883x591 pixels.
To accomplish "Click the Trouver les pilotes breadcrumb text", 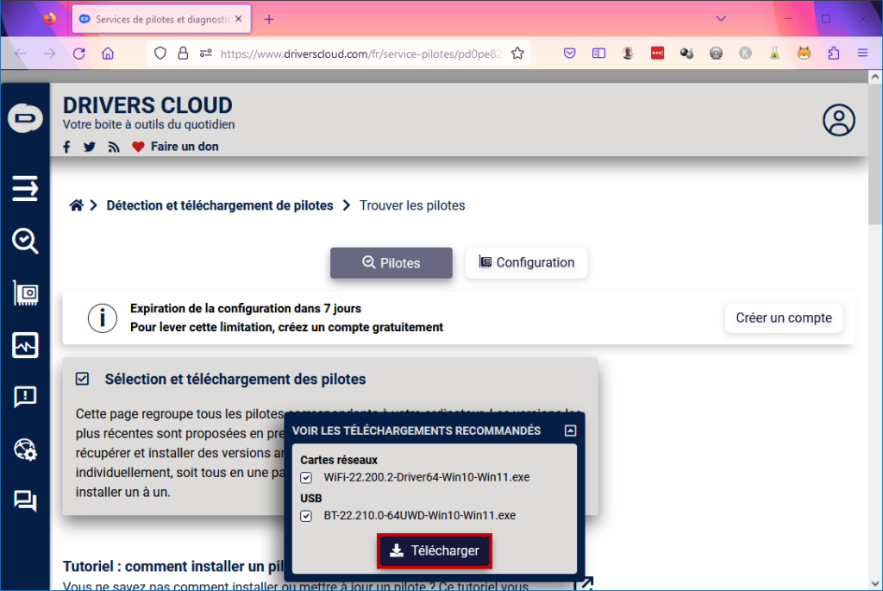I will (x=412, y=205).
